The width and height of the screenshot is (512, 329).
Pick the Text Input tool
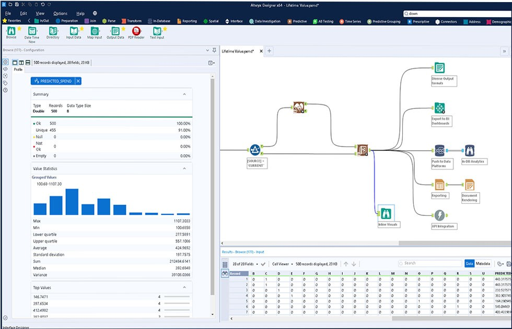coord(157,31)
